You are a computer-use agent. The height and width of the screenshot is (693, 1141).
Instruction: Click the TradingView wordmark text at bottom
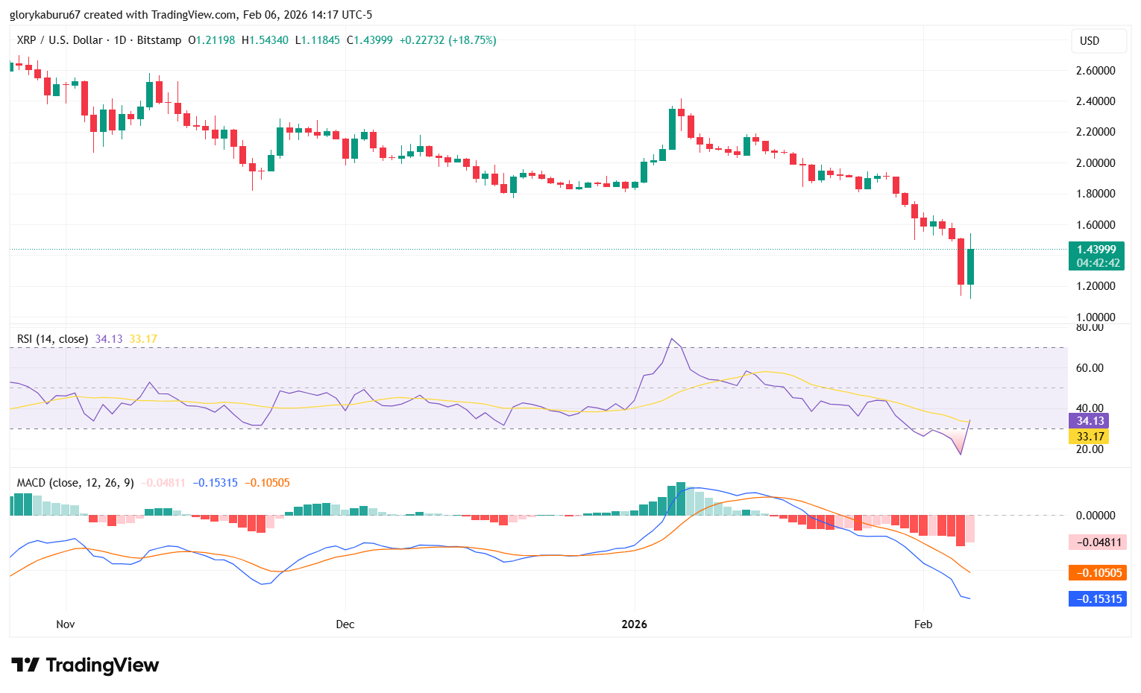coord(102,665)
